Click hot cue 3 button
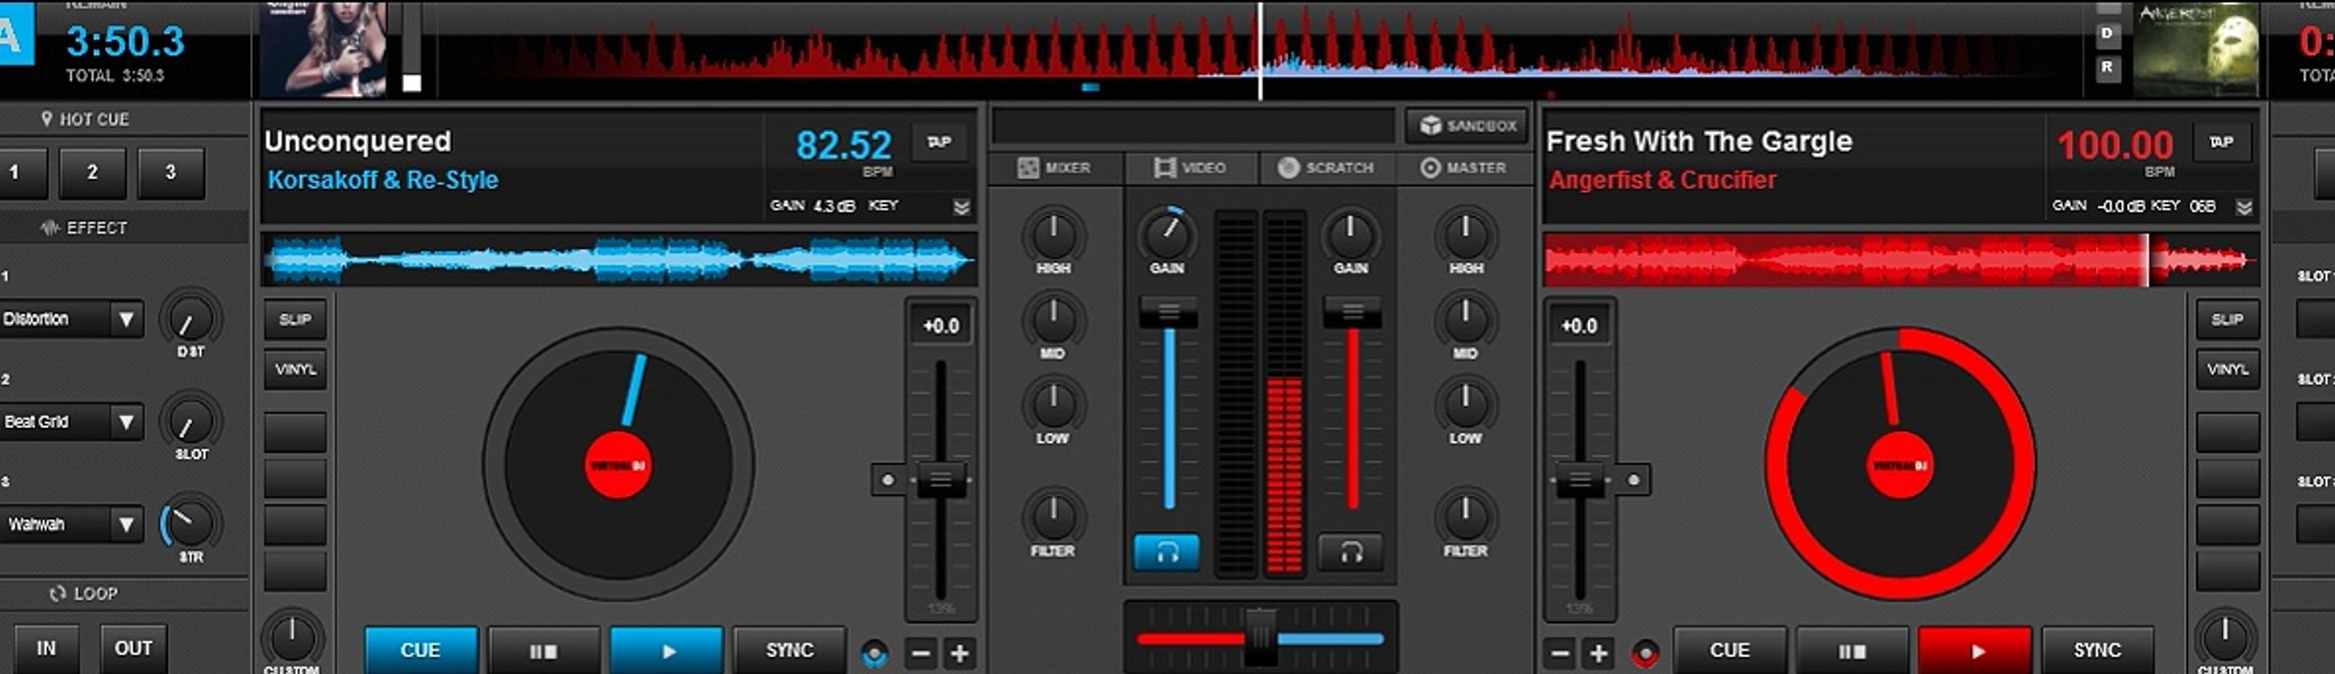Viewport: 2335px width, 674px height. click(171, 172)
